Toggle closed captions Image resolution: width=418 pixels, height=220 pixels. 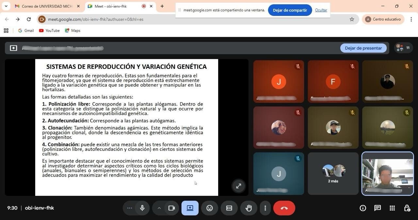click(229, 208)
